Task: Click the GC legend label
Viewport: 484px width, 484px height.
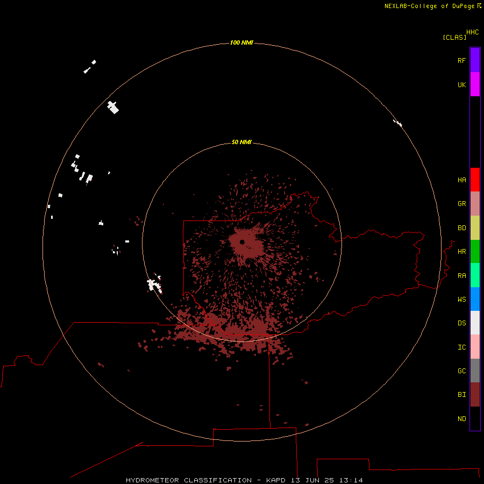Action: pyautogui.click(x=461, y=371)
